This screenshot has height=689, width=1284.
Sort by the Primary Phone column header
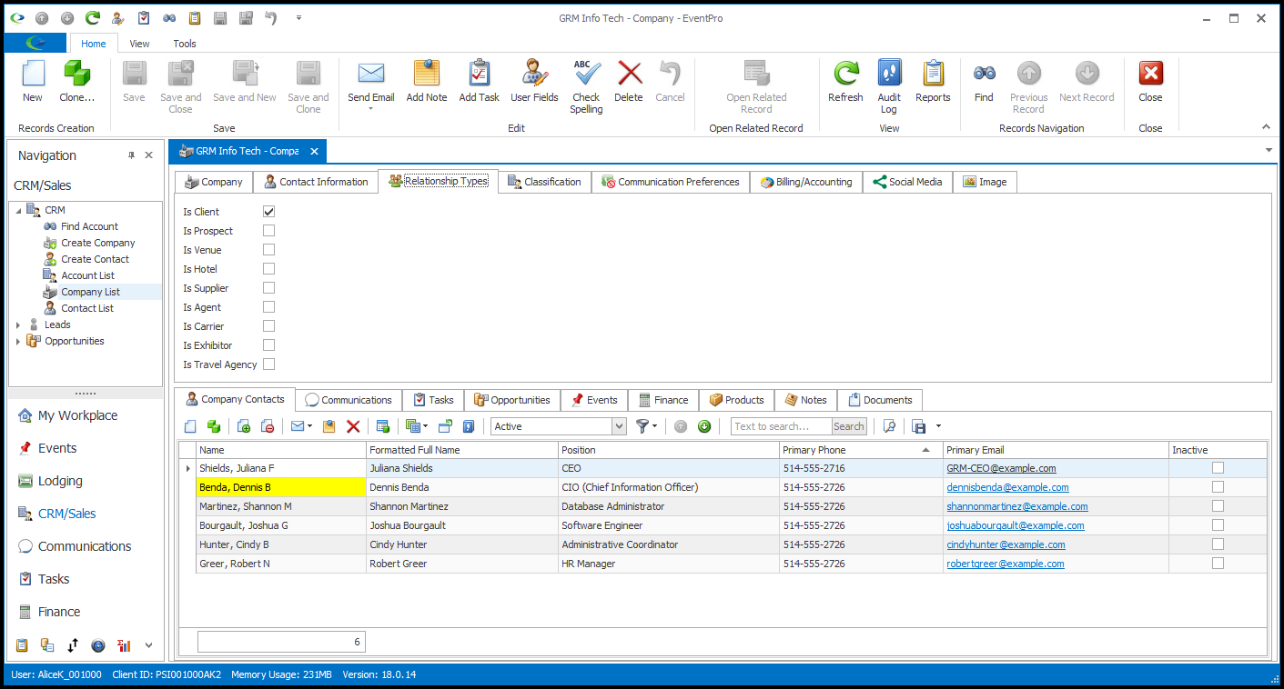point(860,450)
